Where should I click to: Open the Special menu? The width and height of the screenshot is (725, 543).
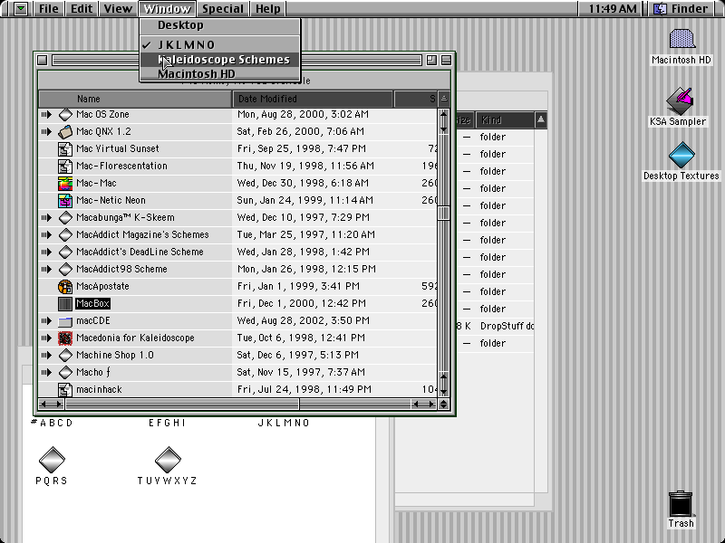point(222,8)
